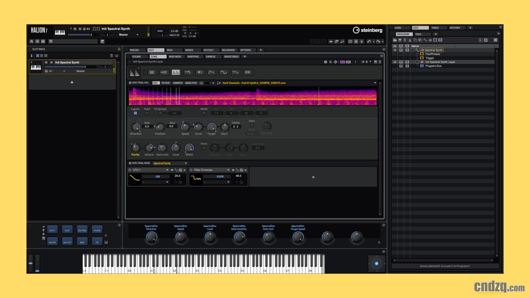This screenshot has width=530, height=298.
Task: Toggle the Legato checkbox
Action: point(135,113)
